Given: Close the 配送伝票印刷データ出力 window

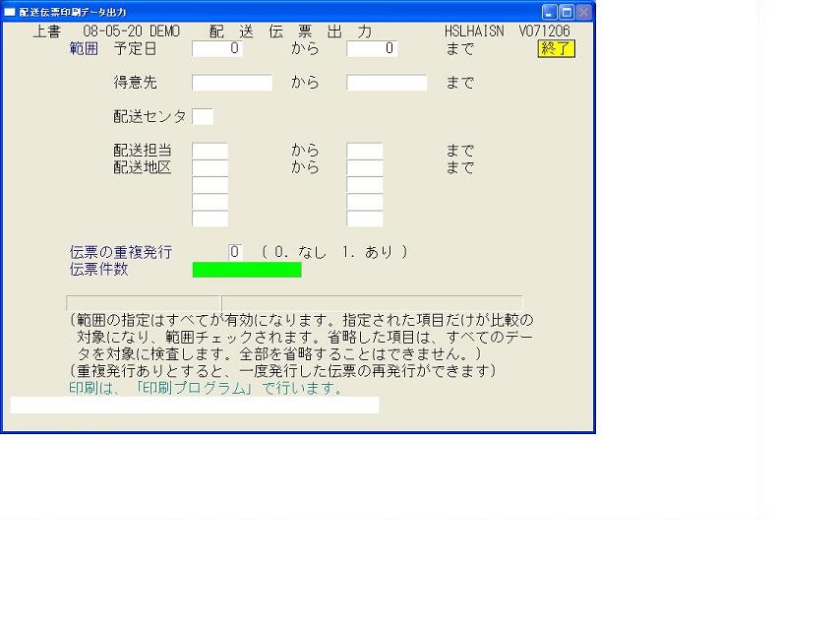Looking at the screenshot, I should [x=584, y=12].
